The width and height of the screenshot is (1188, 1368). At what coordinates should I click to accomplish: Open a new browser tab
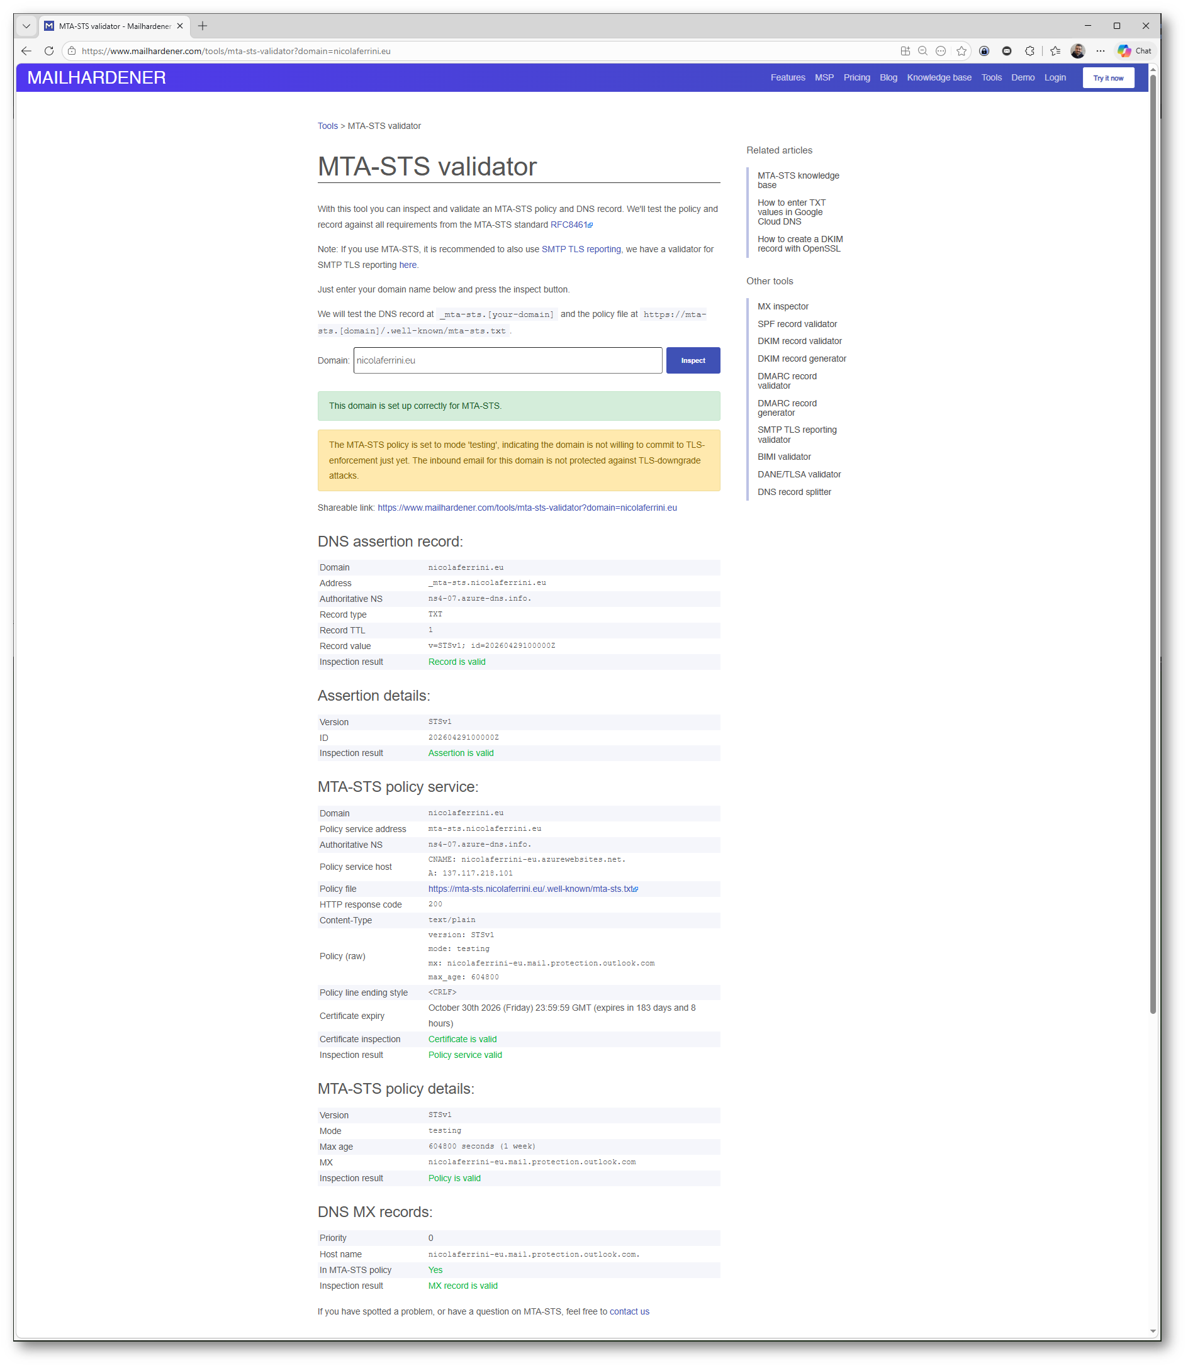(x=203, y=26)
